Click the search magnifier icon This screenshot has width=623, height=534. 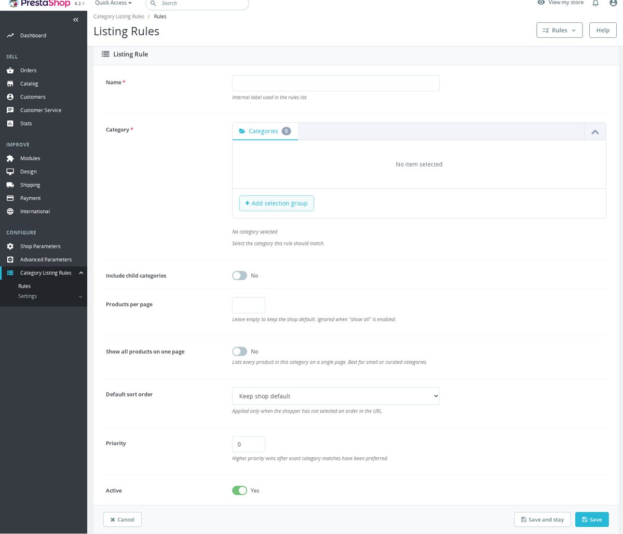coord(153,3)
